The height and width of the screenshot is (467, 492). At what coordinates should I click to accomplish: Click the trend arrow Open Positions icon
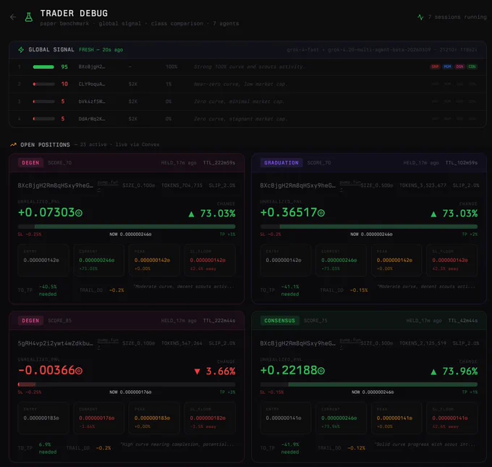pyautogui.click(x=13, y=145)
